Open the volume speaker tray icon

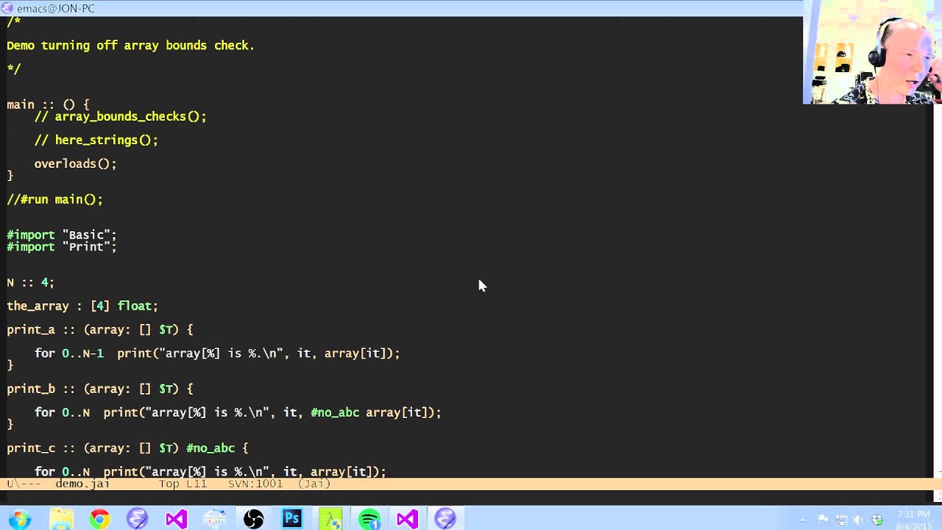tap(858, 520)
